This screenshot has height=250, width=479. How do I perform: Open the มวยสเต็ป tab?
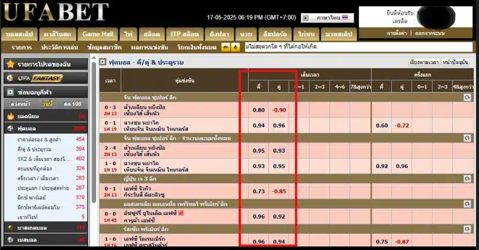[339, 34]
